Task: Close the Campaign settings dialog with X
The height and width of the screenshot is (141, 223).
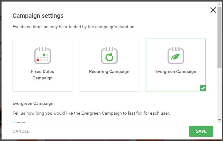Action: pos(213,10)
